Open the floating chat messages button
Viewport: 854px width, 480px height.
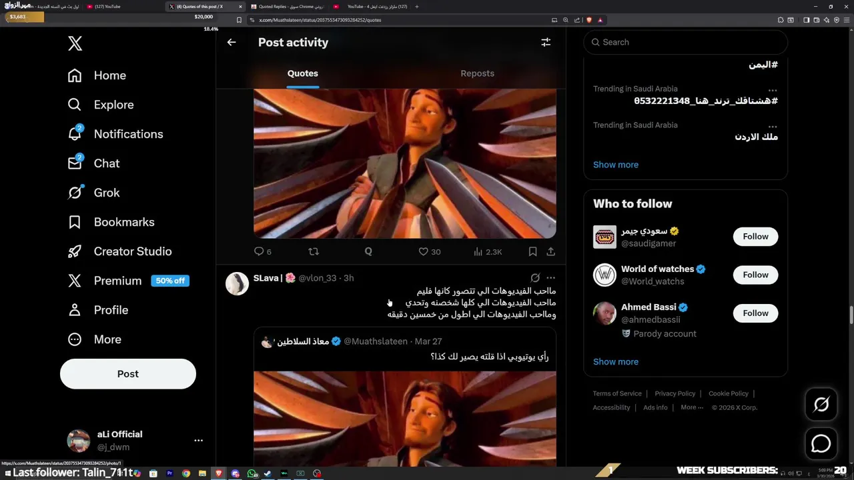tap(821, 444)
